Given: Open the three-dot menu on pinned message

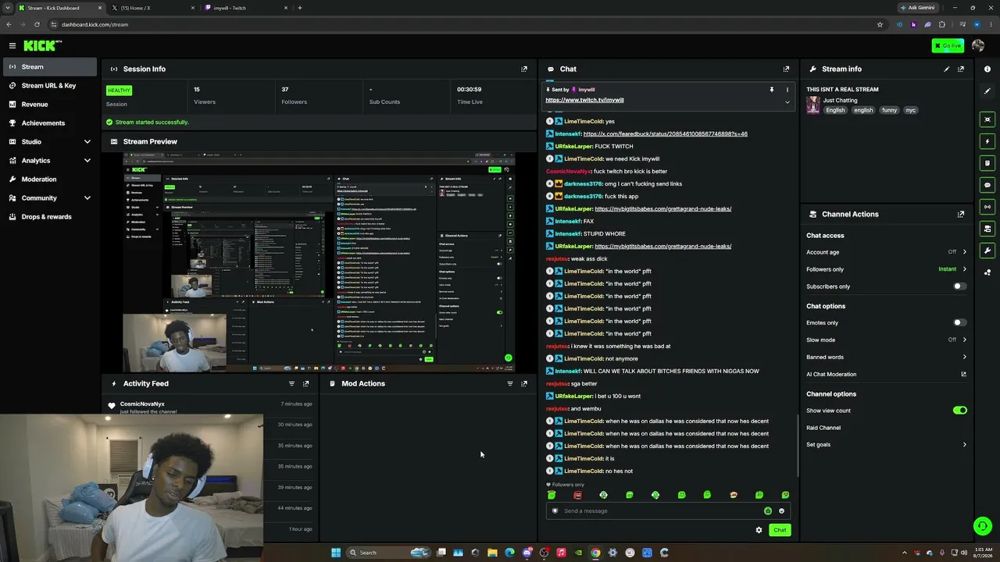Looking at the screenshot, I should tap(787, 90).
